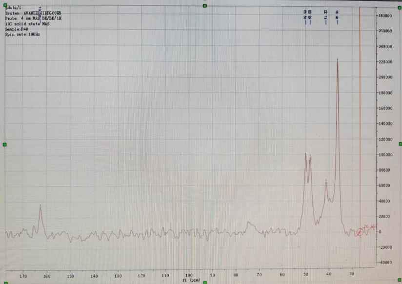The height and width of the screenshot is (284, 402).
Task: Select the bottom-left green resize handle
Action: 6,283
